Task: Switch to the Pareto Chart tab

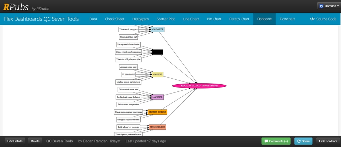Action: pyautogui.click(x=239, y=19)
